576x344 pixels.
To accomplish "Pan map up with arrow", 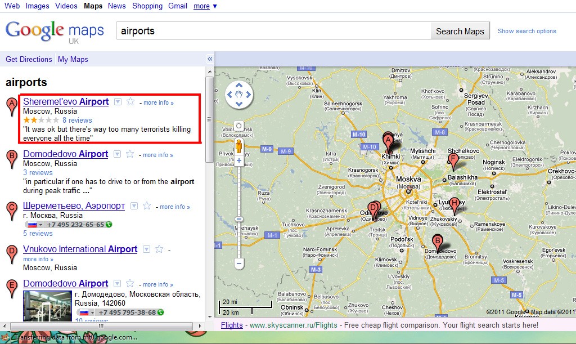I will [x=238, y=85].
